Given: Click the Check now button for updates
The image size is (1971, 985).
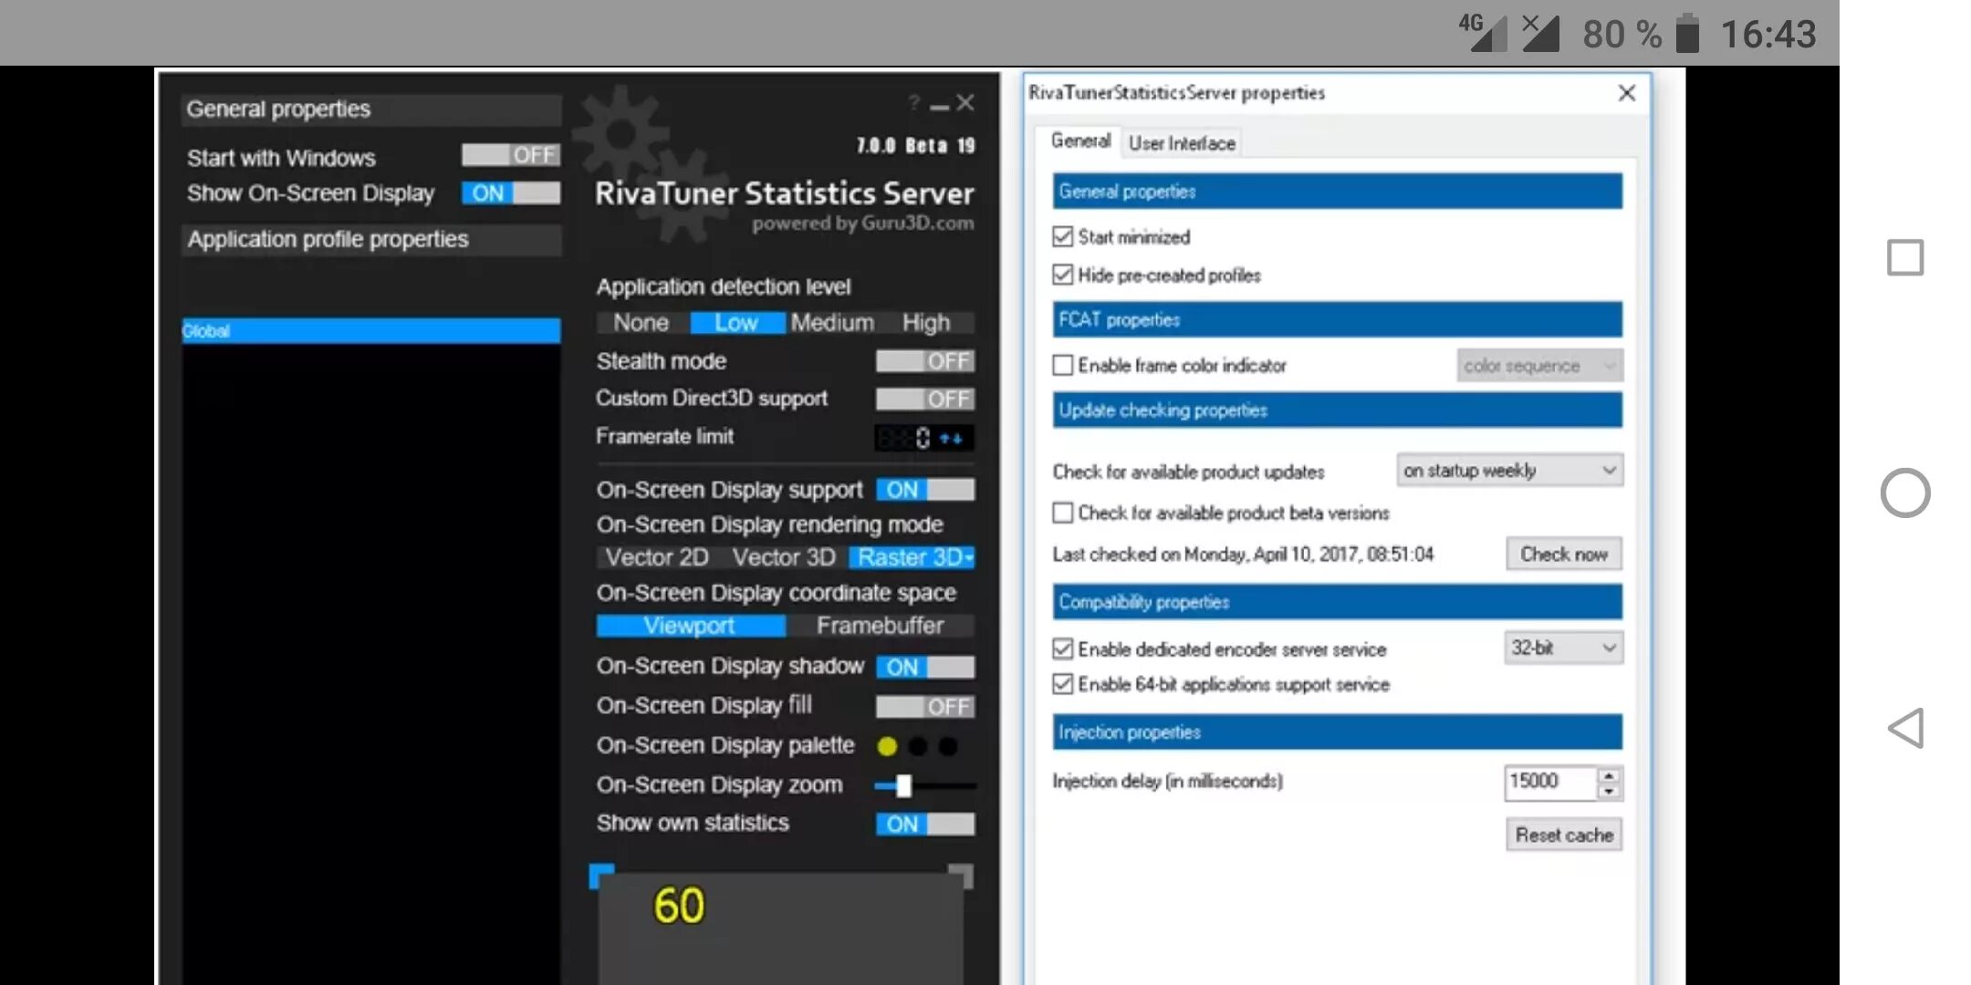Looking at the screenshot, I should tap(1562, 553).
